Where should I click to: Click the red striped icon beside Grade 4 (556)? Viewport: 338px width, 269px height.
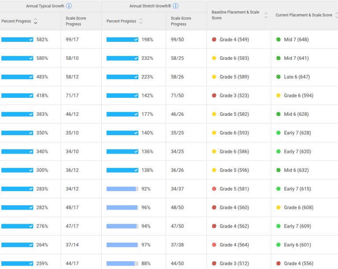[278, 263]
